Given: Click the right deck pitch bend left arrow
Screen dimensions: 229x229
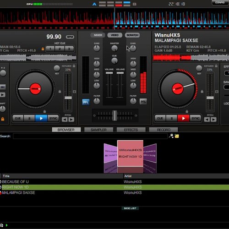Looking at the screenshot, I should [x=207, y=120].
